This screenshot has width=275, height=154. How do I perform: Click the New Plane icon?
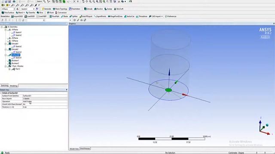click(18, 9)
